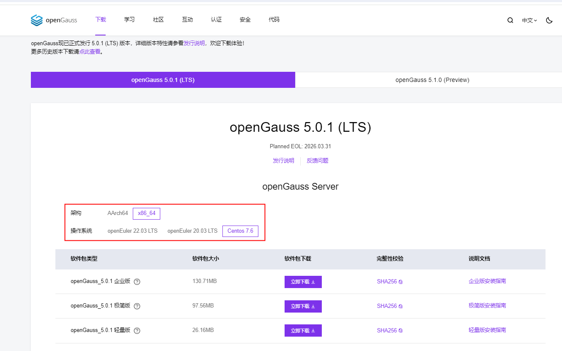Copy SHA256 checksum for 企业版
The image size is (562, 351).
tap(389, 282)
